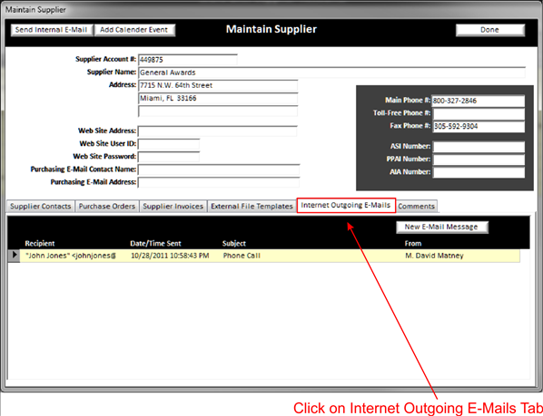Click the Main Phone # field

click(x=479, y=101)
